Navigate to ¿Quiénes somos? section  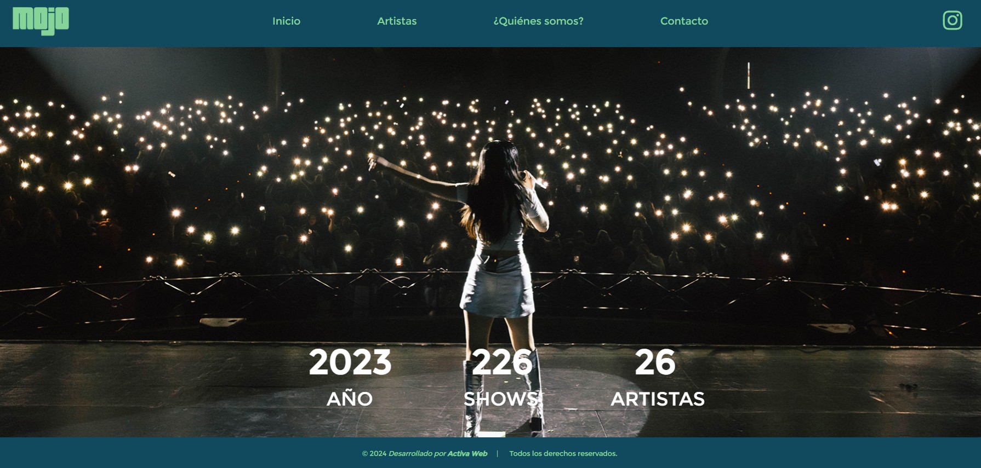pos(538,21)
